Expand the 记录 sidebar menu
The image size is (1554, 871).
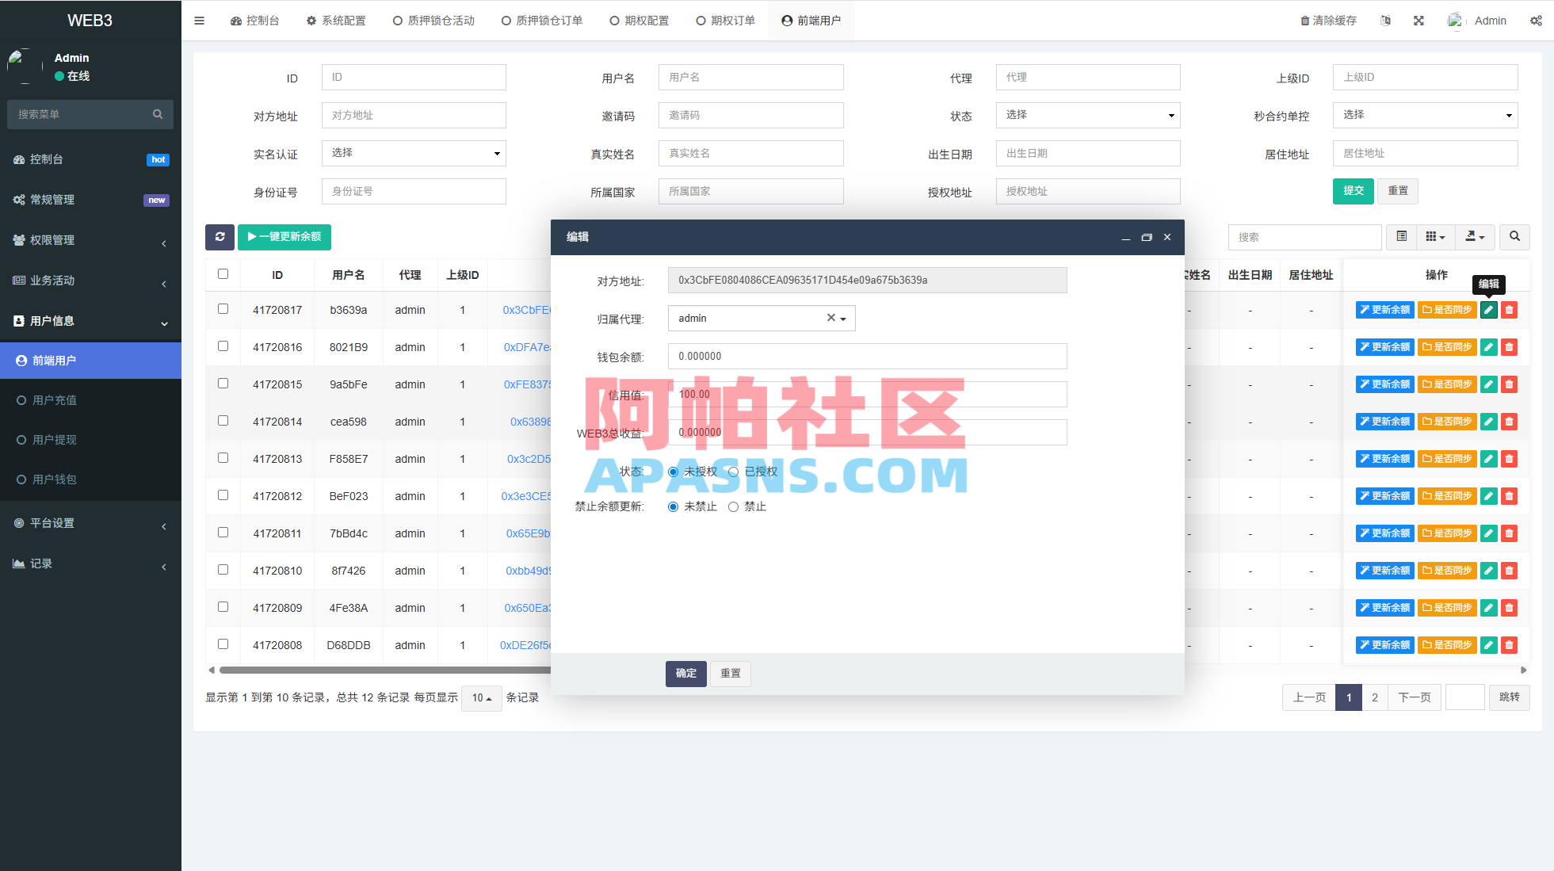click(x=90, y=563)
